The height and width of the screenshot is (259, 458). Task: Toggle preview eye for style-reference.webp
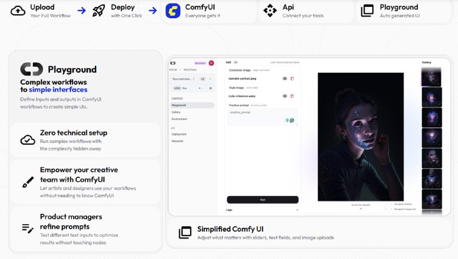(285, 96)
